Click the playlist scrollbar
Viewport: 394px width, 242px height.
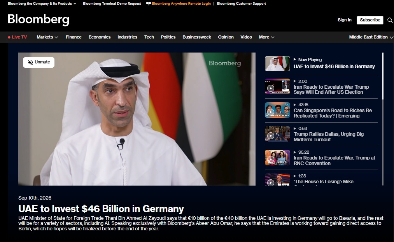point(383,76)
